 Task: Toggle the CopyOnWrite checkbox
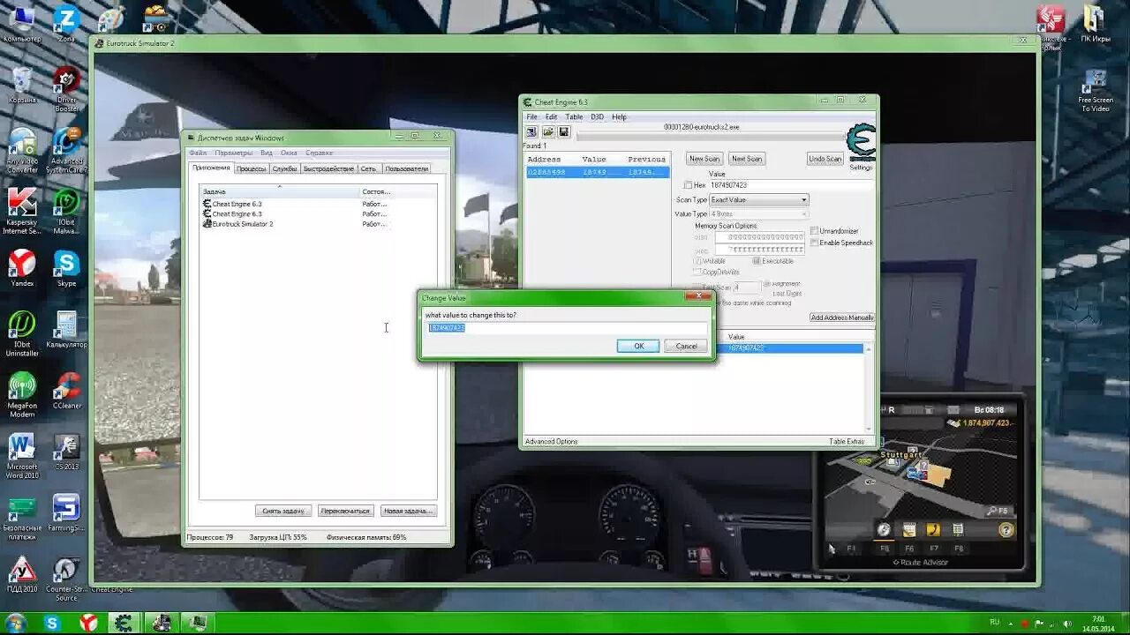[697, 272]
